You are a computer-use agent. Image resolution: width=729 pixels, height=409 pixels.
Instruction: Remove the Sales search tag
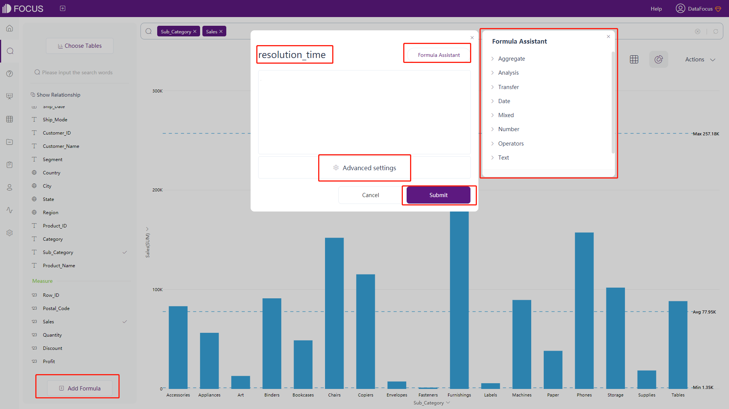[221, 31]
